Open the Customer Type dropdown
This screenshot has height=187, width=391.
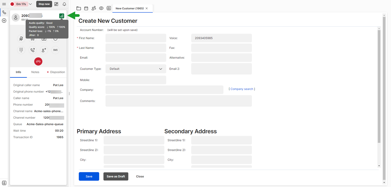click(x=136, y=69)
